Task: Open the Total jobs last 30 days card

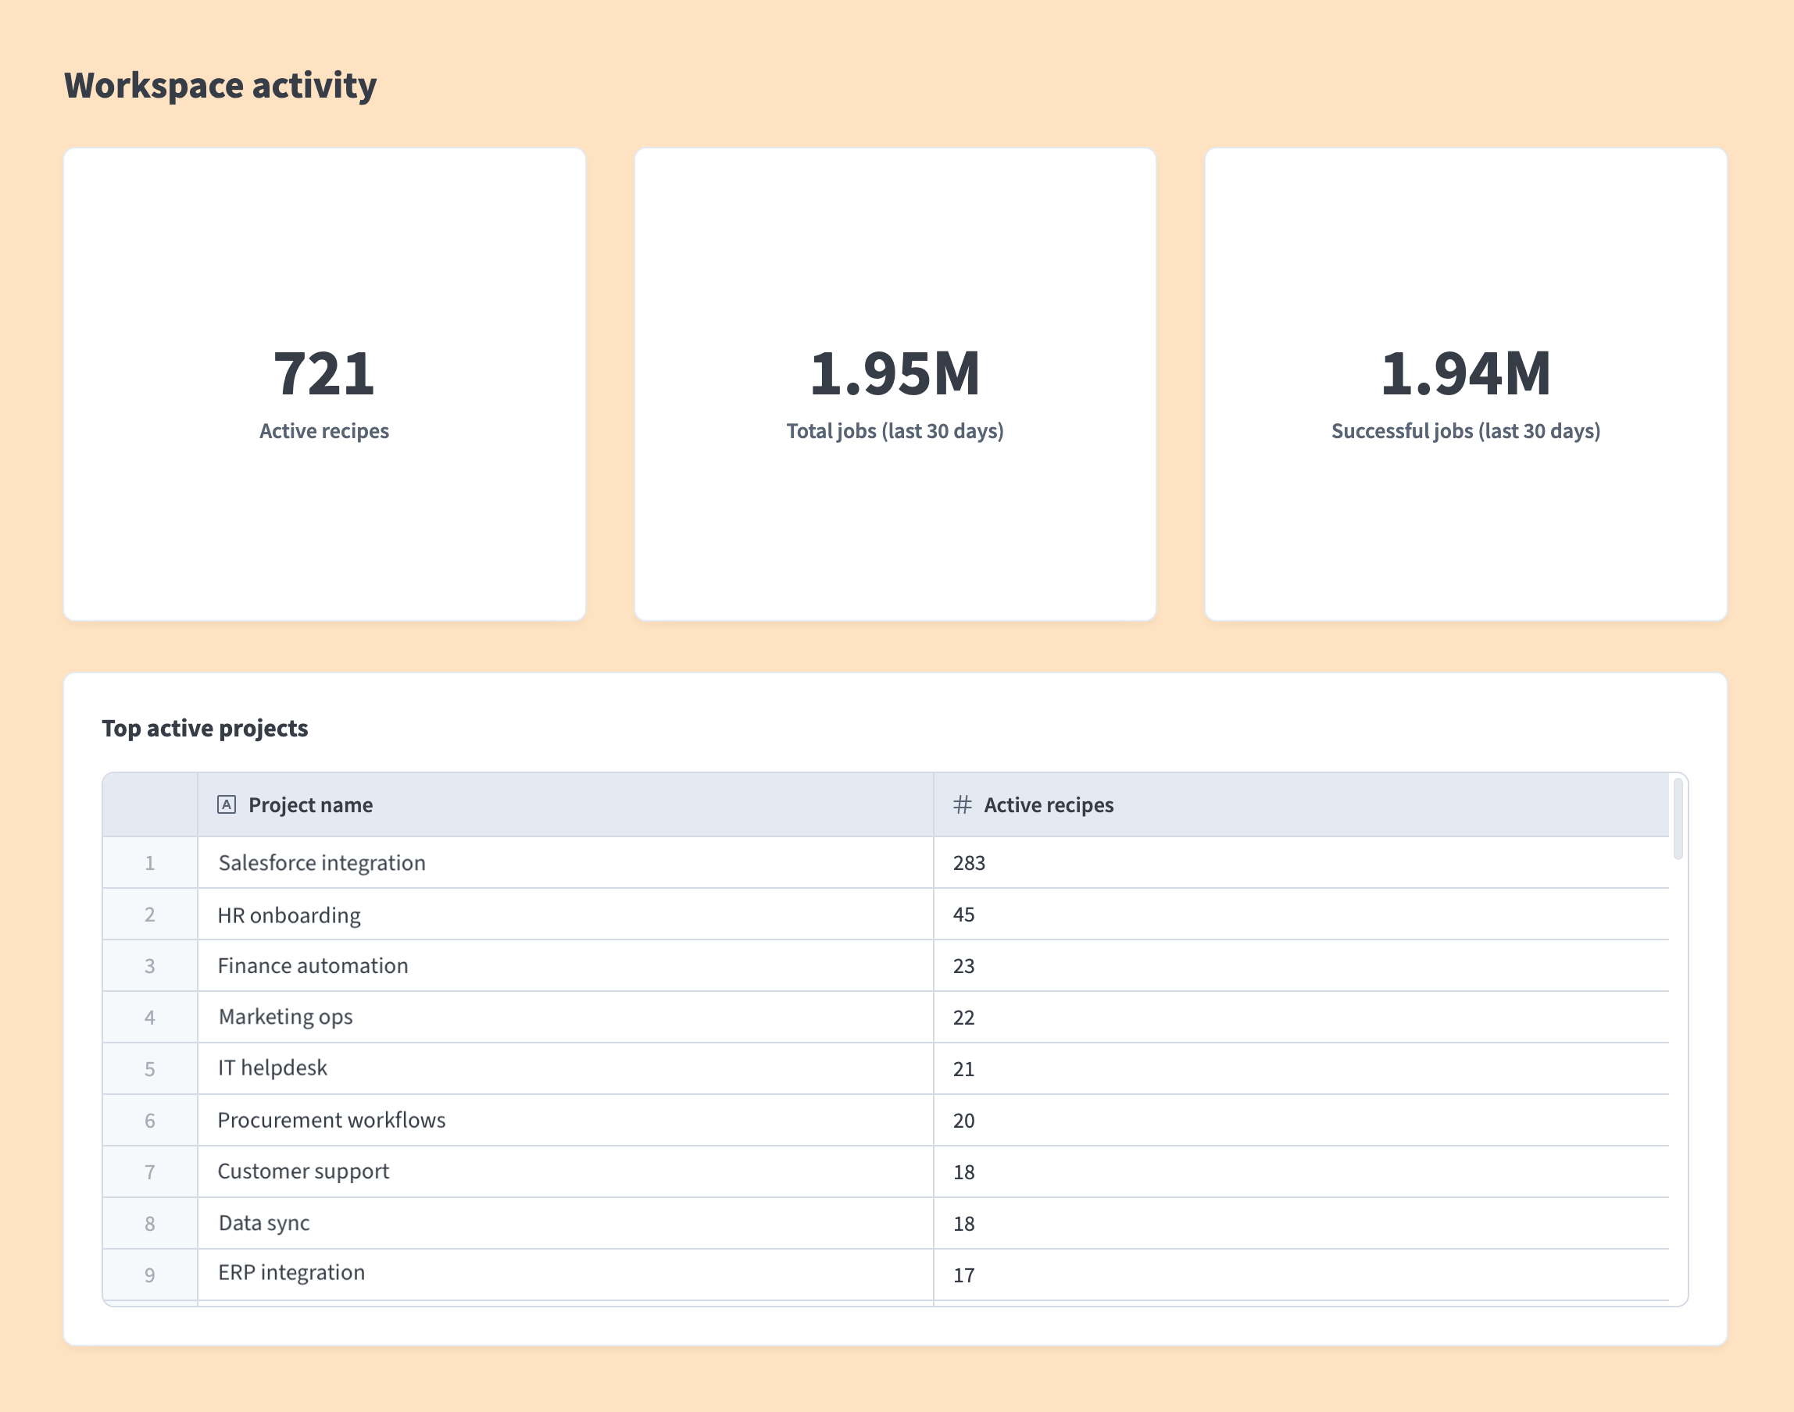Action: tap(895, 383)
